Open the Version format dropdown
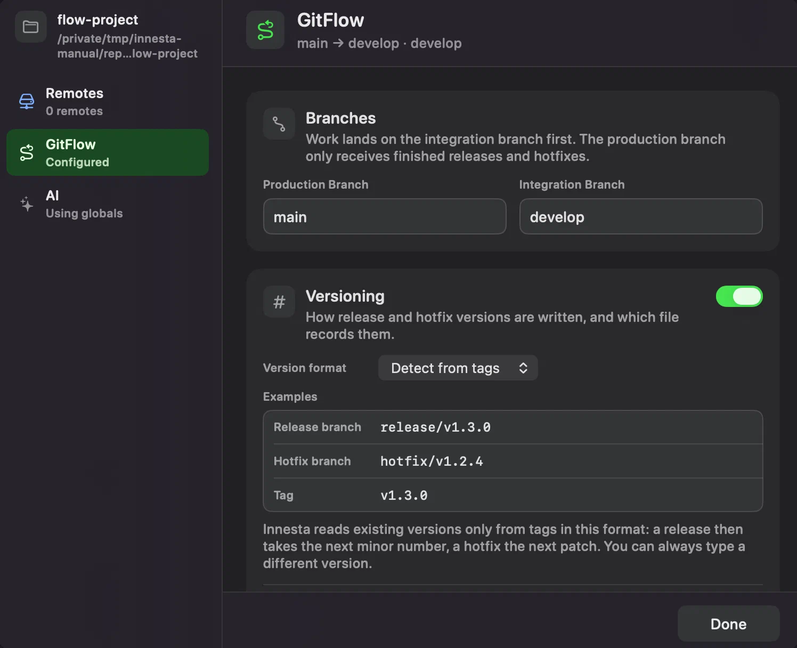This screenshot has height=648, width=797. [458, 368]
